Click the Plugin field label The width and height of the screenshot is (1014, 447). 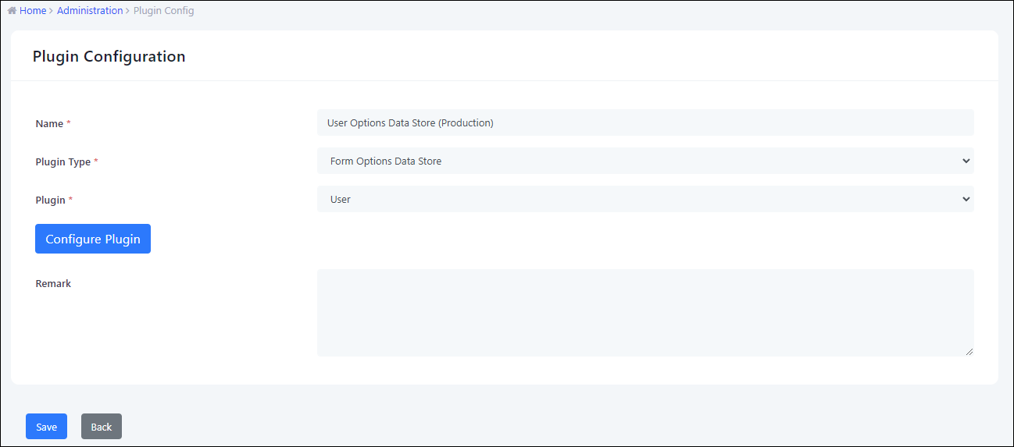point(51,200)
